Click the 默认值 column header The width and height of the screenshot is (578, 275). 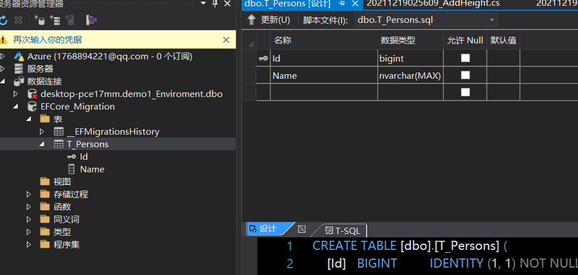pyautogui.click(x=503, y=40)
